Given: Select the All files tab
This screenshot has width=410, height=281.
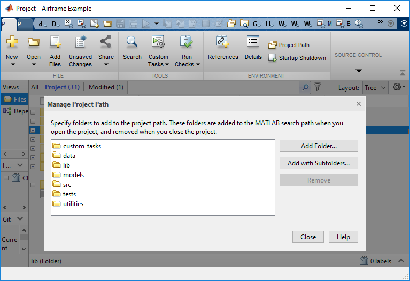Looking at the screenshot, I should coord(35,87).
